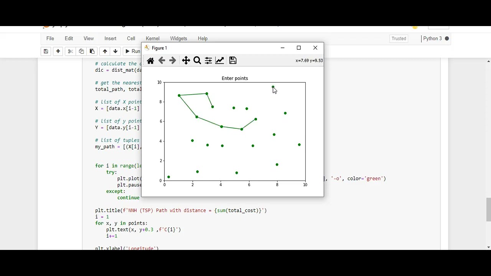Move the selected cell down
This screenshot has width=491, height=276.
[x=115, y=51]
